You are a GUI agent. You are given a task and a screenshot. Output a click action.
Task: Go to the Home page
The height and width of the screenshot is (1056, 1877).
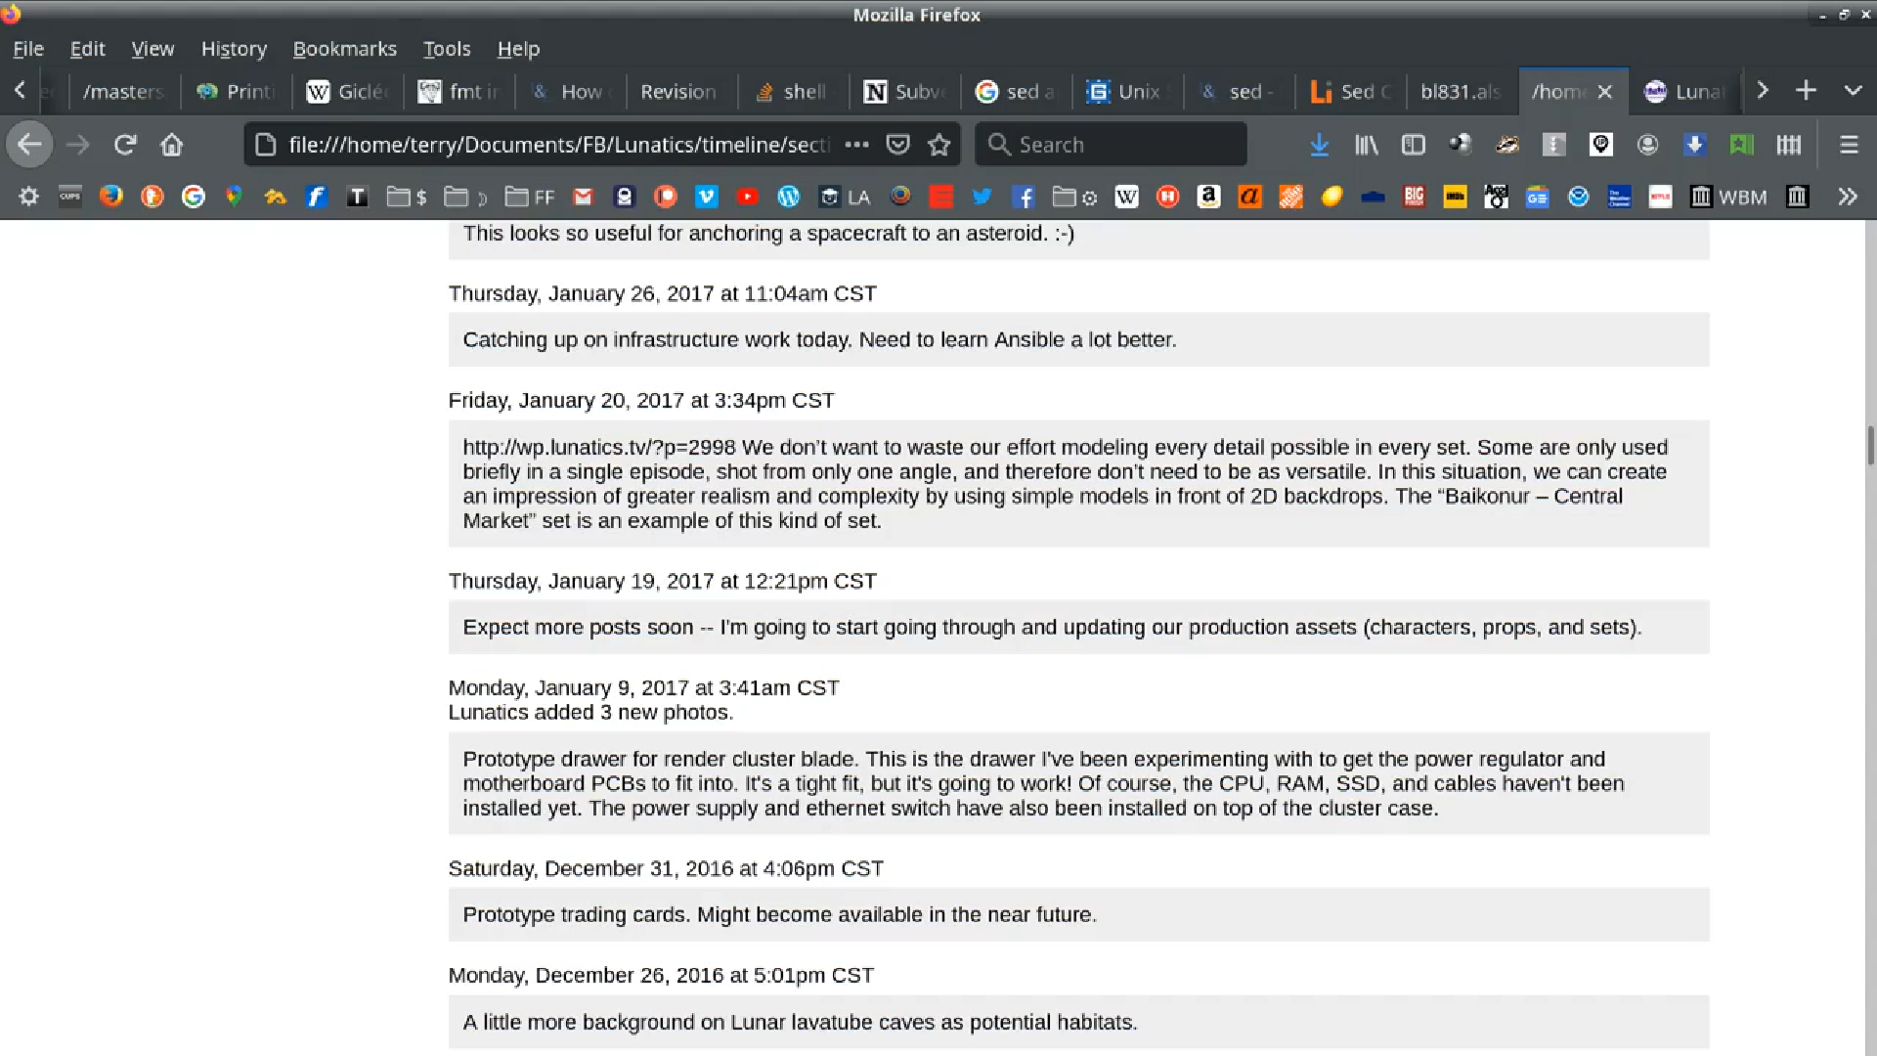[x=172, y=145]
